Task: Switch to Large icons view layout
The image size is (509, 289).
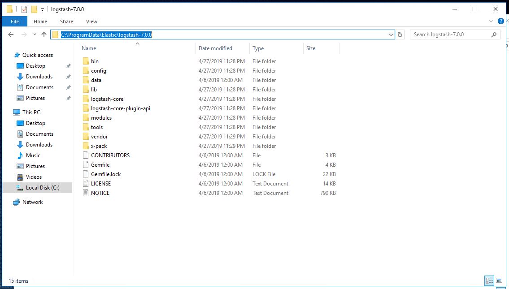Action: pos(499,280)
